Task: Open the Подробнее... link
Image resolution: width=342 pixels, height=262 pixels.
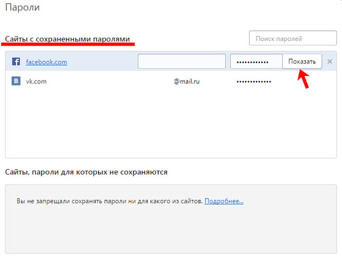Action: coord(223,201)
